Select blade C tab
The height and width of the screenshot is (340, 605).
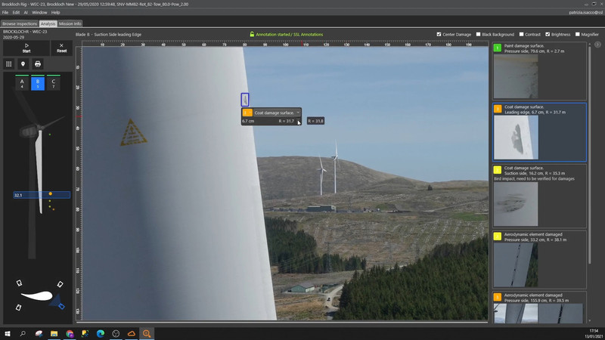pos(54,83)
